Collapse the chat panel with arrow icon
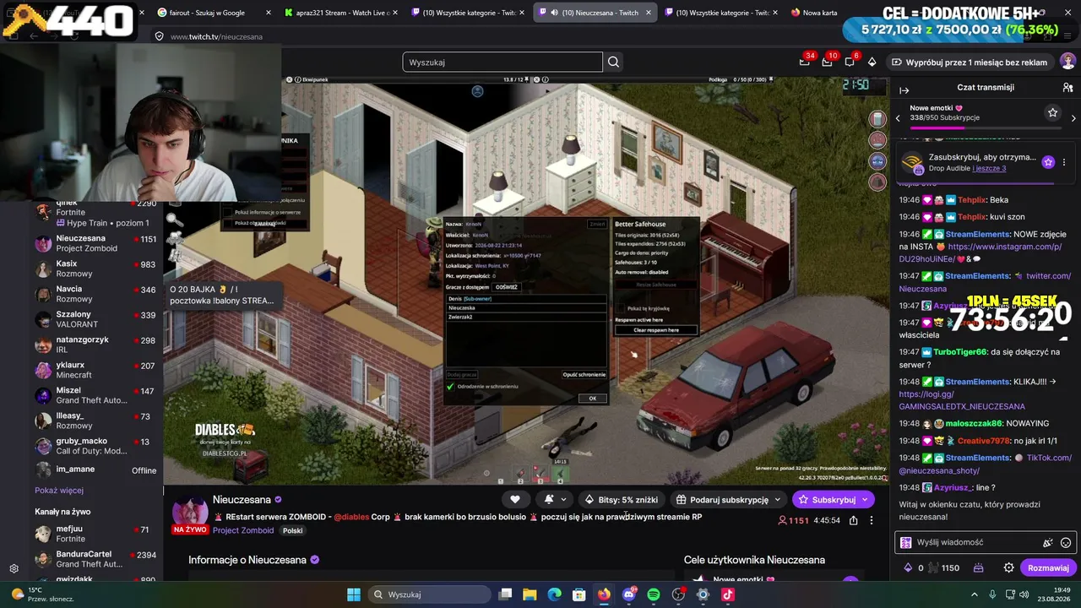 (x=904, y=90)
